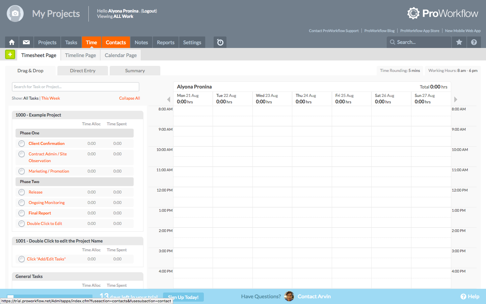Switch to the Timeline Page tab
This screenshot has width=486, height=304.
pyautogui.click(x=80, y=55)
